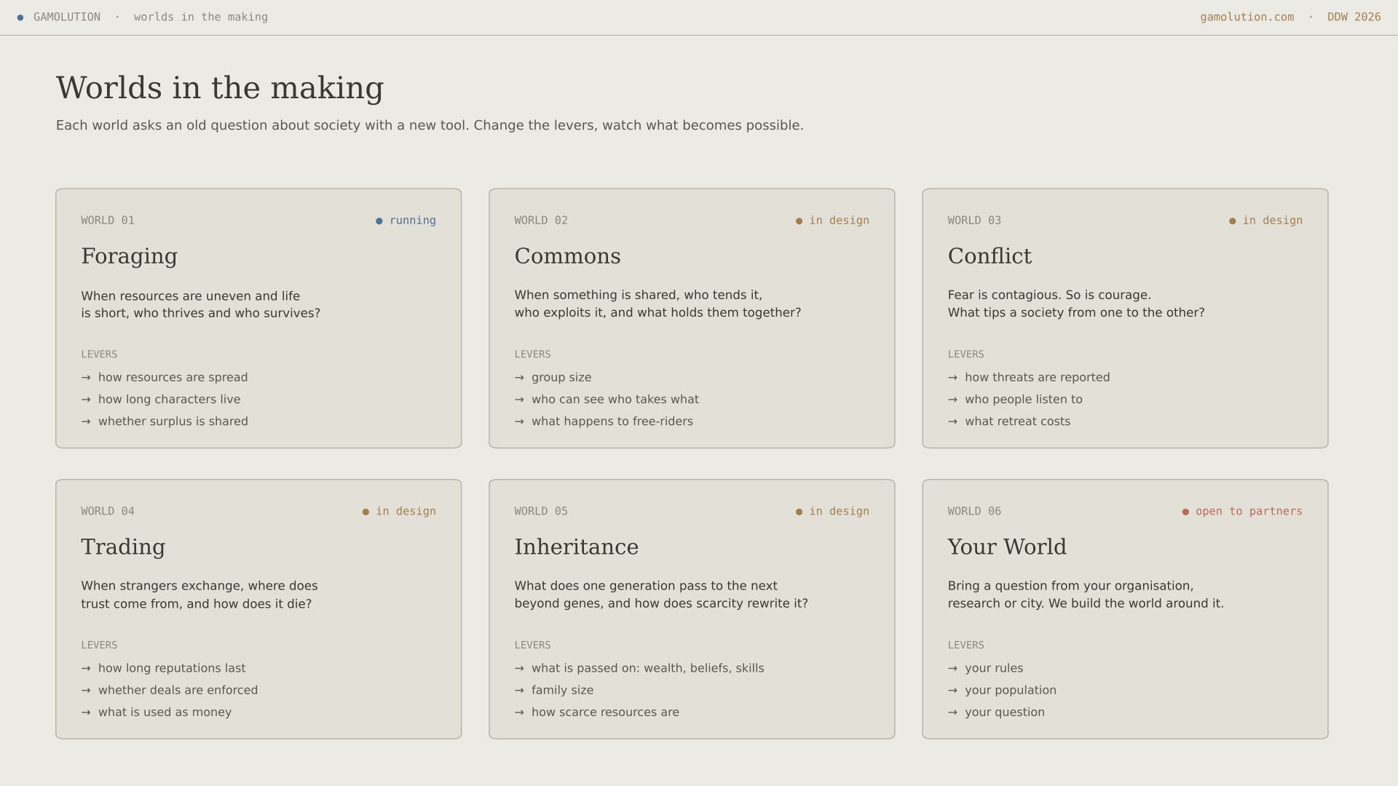Image resolution: width=1398 pixels, height=786 pixels.
Task: Open the Foraging world card title
Action: [129, 256]
